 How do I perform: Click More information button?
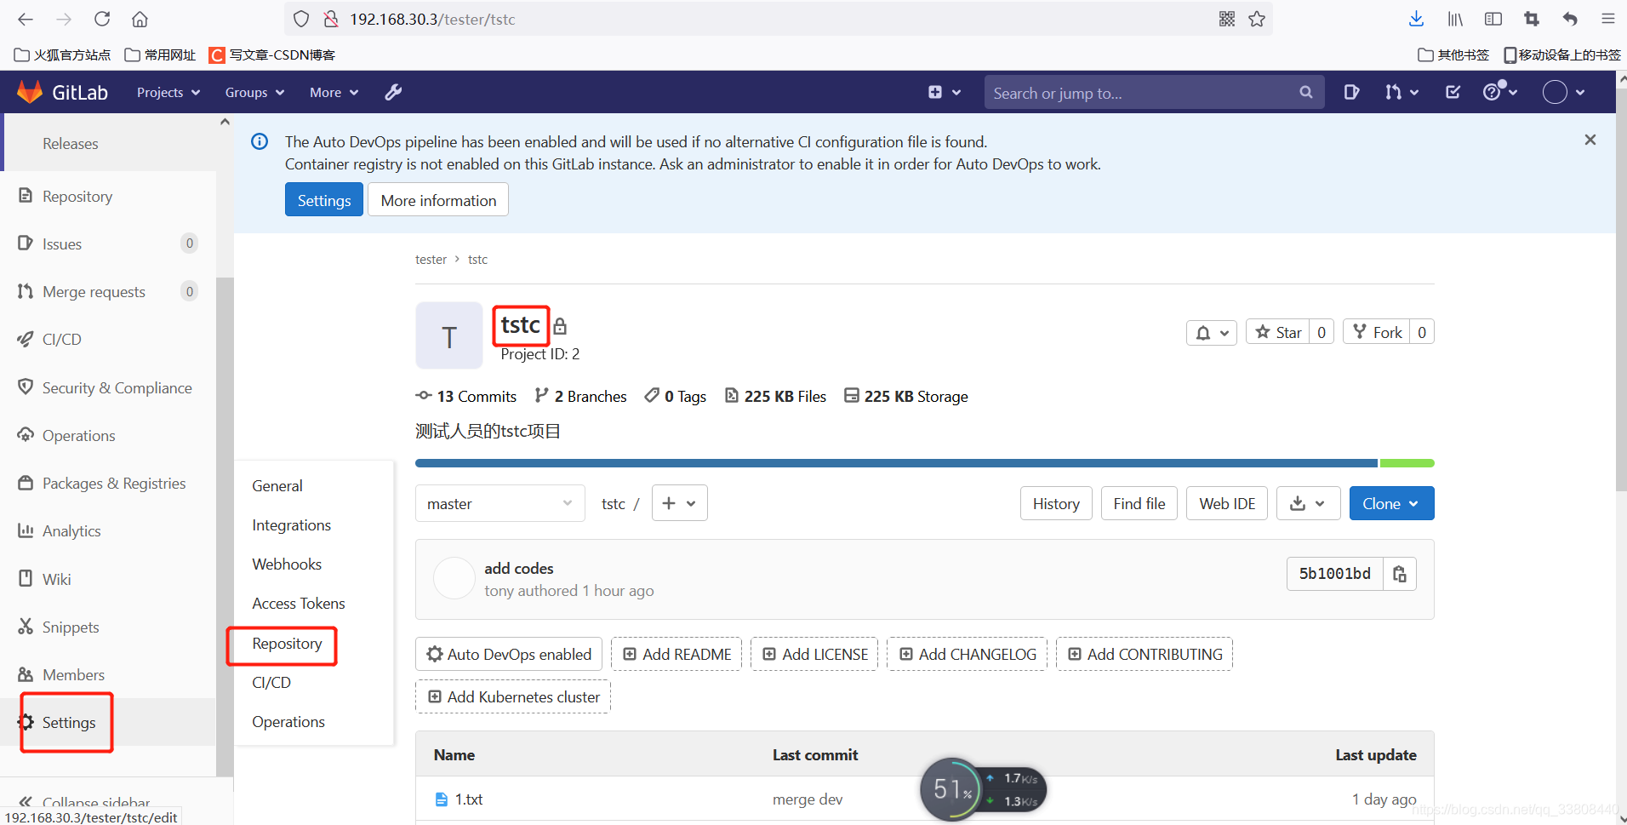click(x=438, y=200)
